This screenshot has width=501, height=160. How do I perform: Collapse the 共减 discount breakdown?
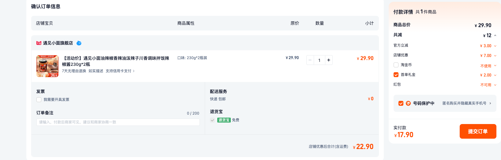(495, 36)
